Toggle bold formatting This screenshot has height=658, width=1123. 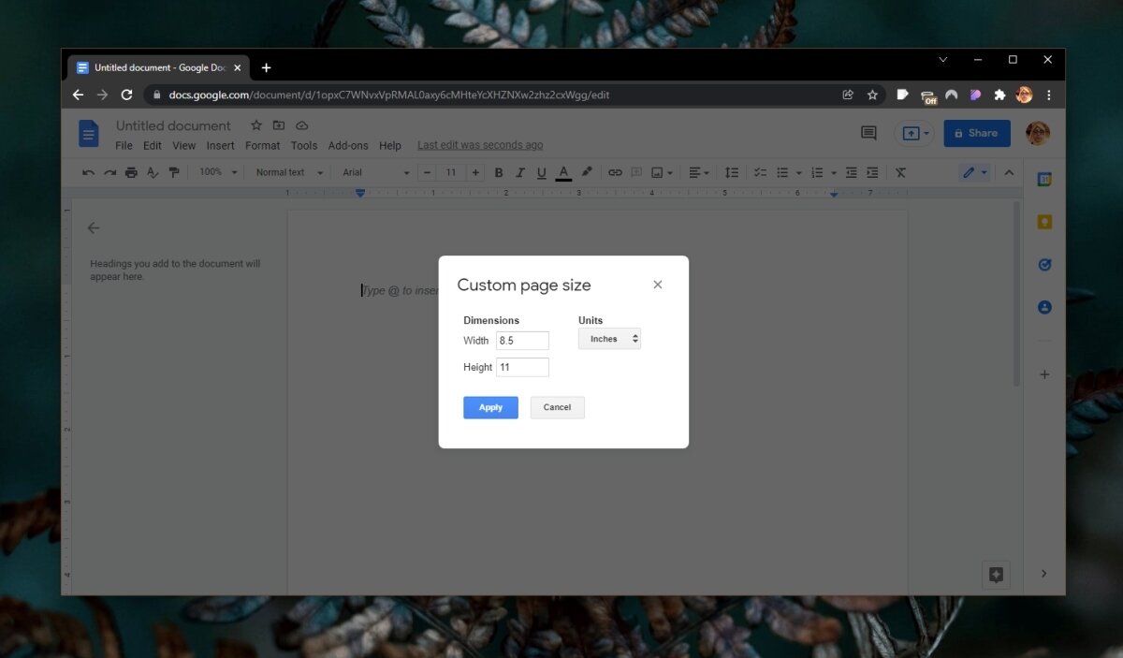(x=499, y=172)
